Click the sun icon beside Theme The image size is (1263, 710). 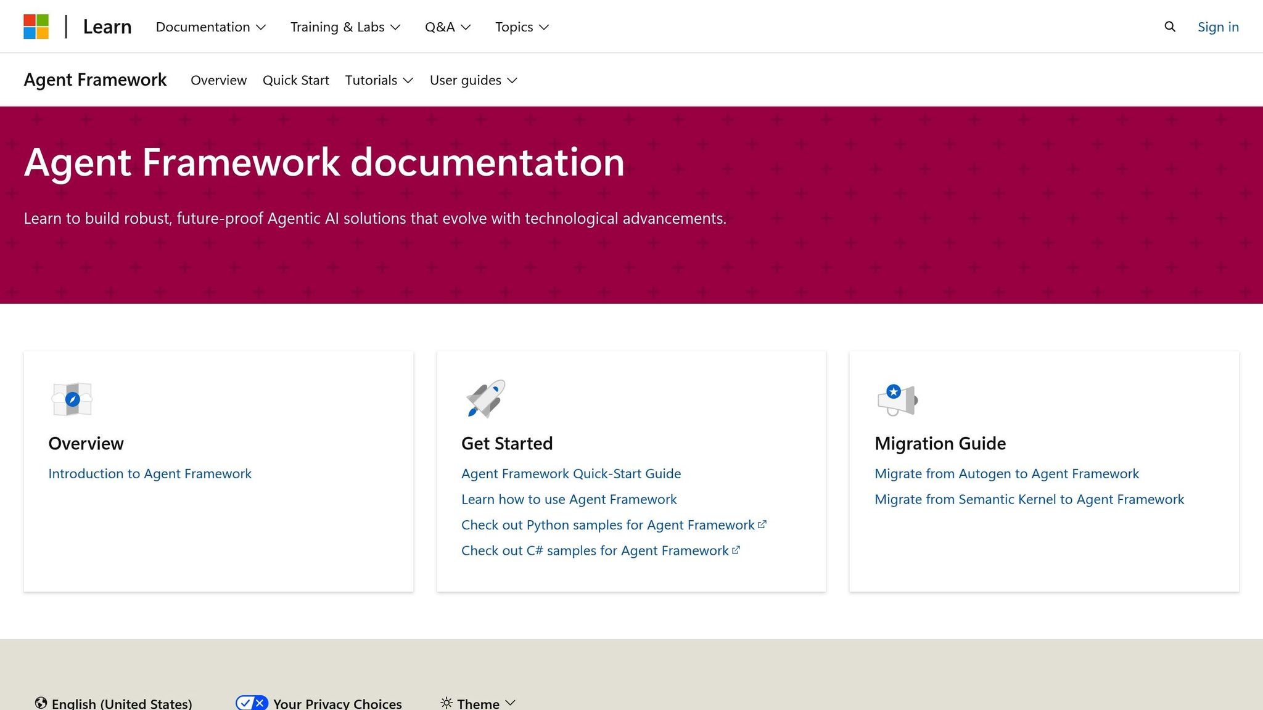(446, 703)
